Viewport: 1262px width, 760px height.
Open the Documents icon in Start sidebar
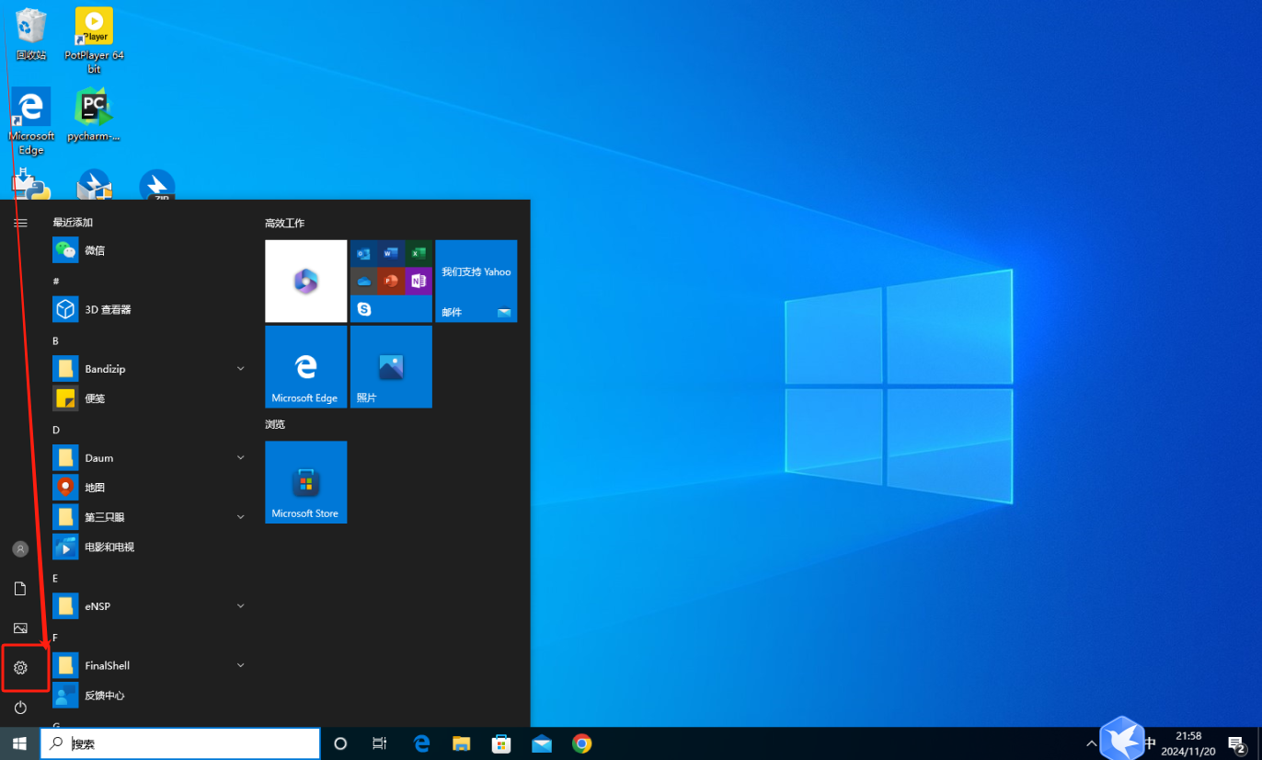20,589
